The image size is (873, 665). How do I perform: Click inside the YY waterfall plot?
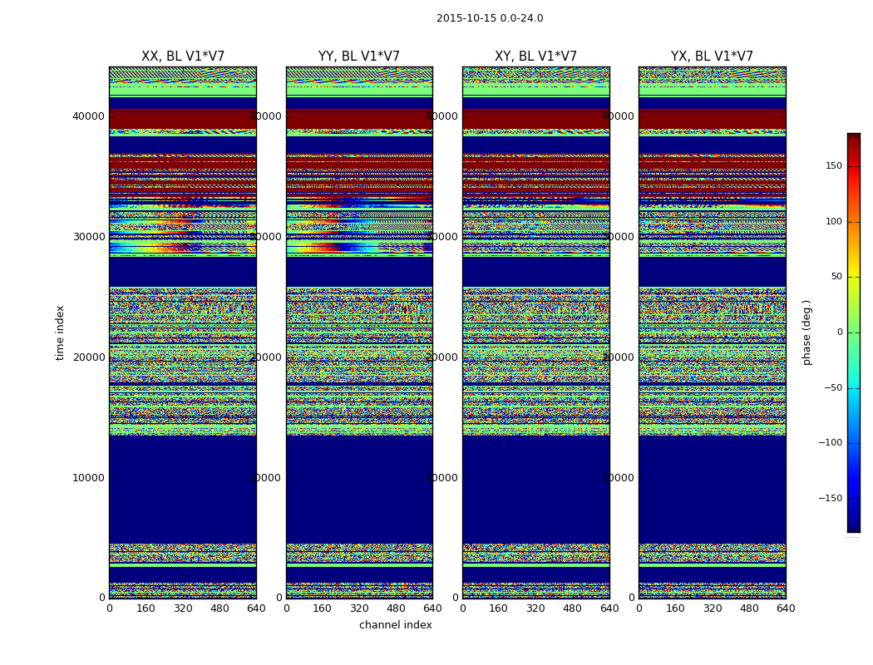click(360, 332)
